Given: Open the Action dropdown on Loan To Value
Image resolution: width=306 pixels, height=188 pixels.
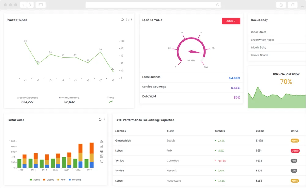Looking at the screenshot, I should click(x=231, y=21).
